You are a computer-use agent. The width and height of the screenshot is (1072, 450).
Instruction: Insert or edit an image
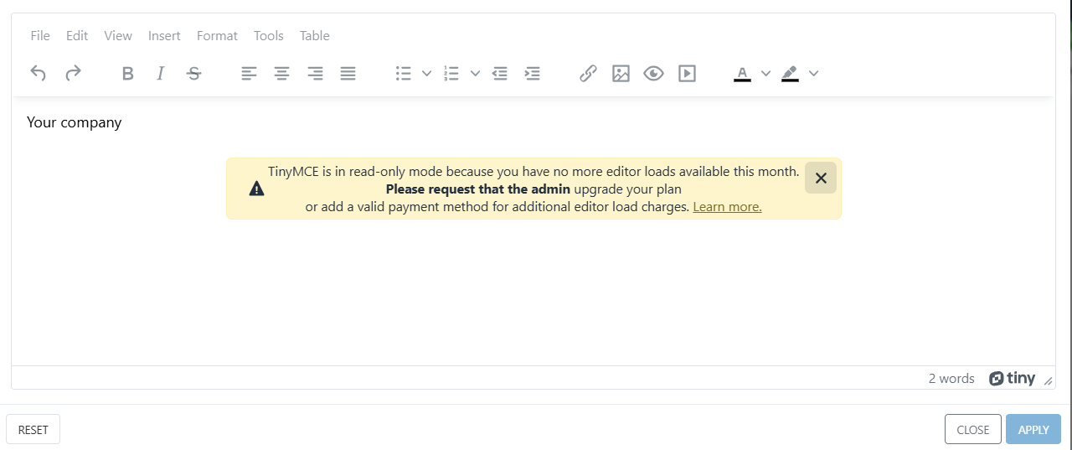coord(621,73)
